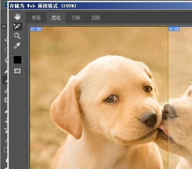Click the image-type icon on slice 02
Image resolution: width=192 pixels, height=169 pixels.
tap(177, 29)
